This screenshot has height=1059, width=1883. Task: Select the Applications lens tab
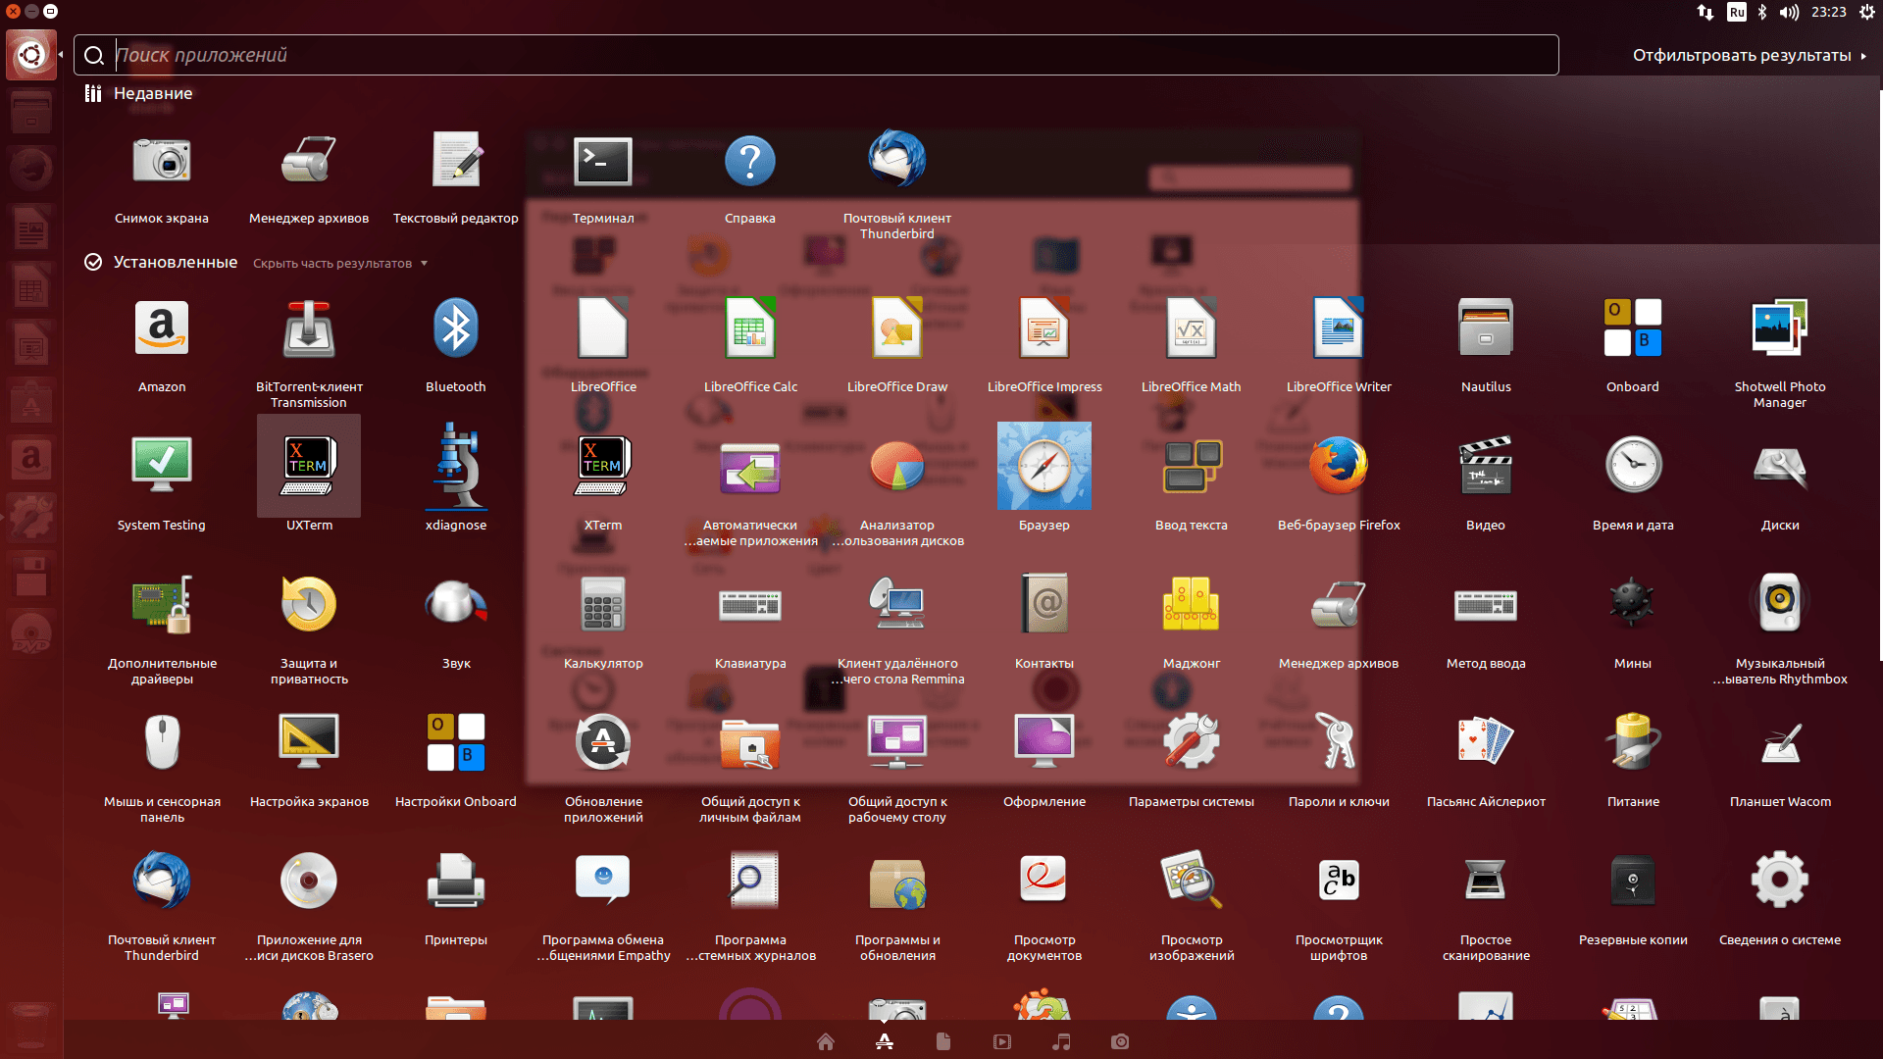pos(885,1041)
